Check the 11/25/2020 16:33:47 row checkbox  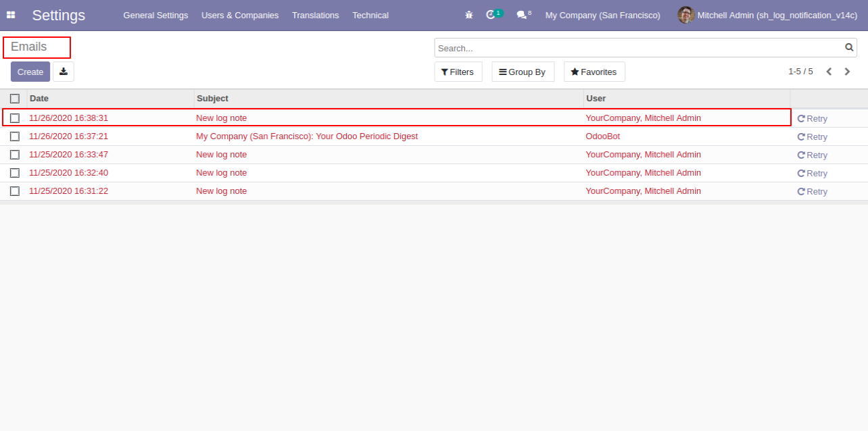click(x=15, y=155)
